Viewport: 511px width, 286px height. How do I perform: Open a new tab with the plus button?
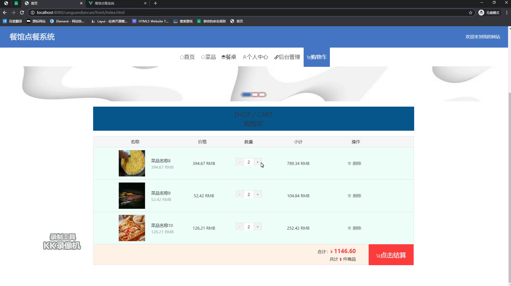[155, 3]
